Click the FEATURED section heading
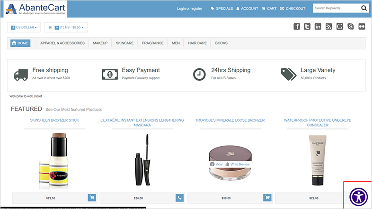Viewport: 372px width, 209px height. 27,109
